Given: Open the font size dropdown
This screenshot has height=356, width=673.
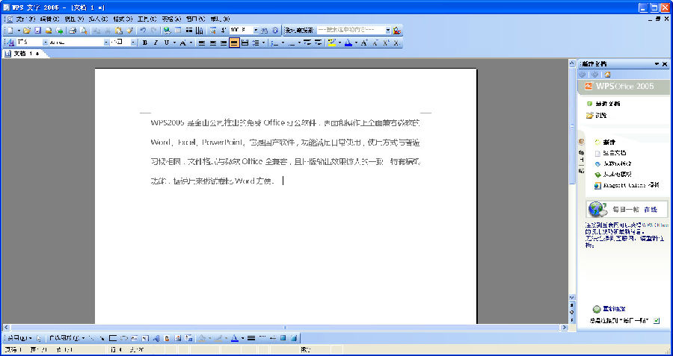Looking at the screenshot, I should 133,43.
